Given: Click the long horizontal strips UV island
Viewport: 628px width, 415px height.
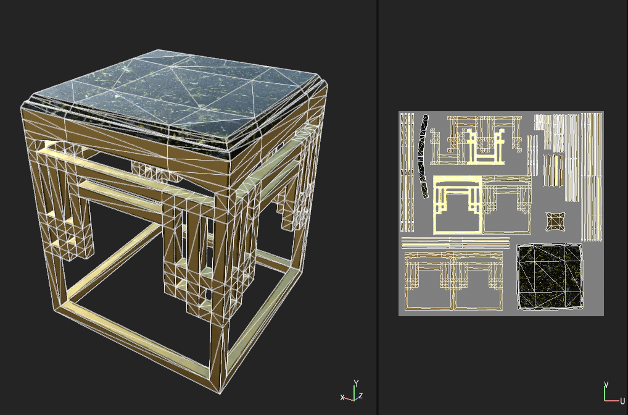Looking at the screenshot, I should pos(455,243).
